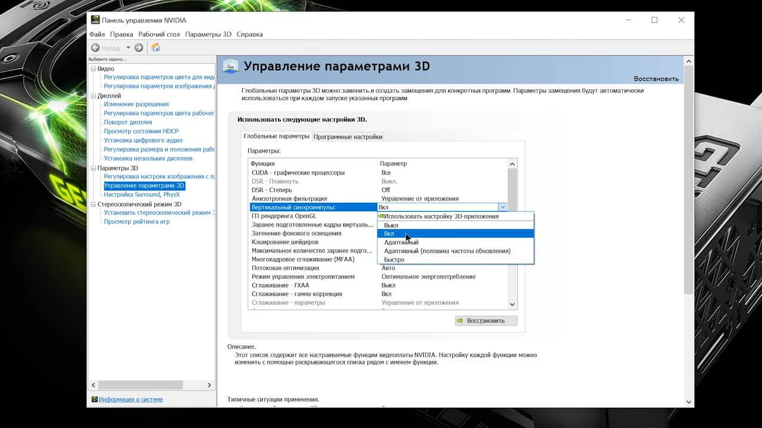Collapse the Дисплей tree section
Image resolution: width=762 pixels, height=428 pixels.
click(93, 96)
